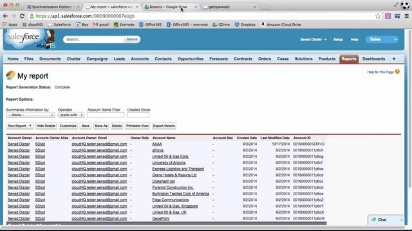
Task: Open the Chrome menu hamburger icon
Action: tap(406, 16)
